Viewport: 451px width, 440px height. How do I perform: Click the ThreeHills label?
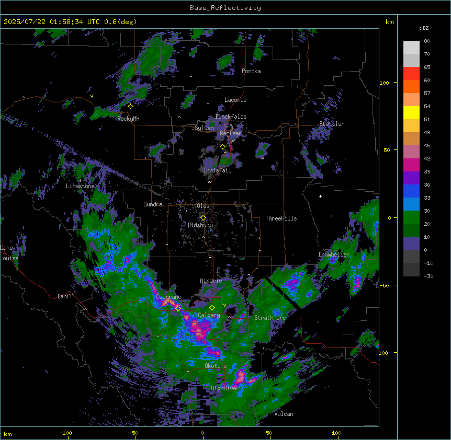pos(281,218)
